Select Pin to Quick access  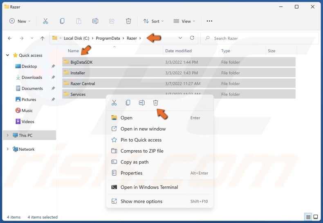coord(159,140)
